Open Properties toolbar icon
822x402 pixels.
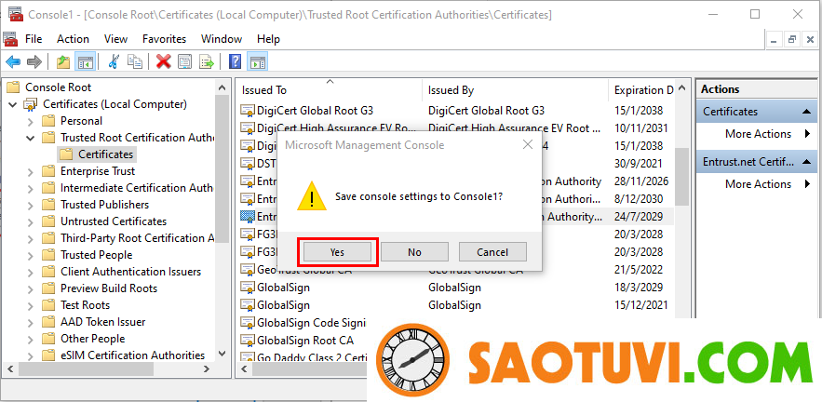[x=184, y=62]
